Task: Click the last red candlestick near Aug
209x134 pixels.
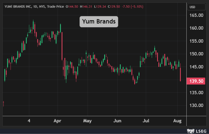Action: tap(181, 74)
